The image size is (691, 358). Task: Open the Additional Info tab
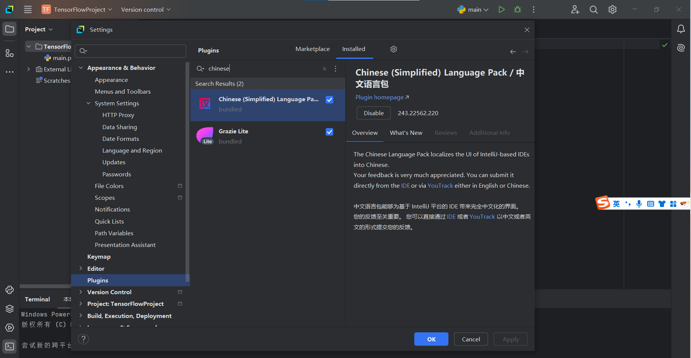489,133
